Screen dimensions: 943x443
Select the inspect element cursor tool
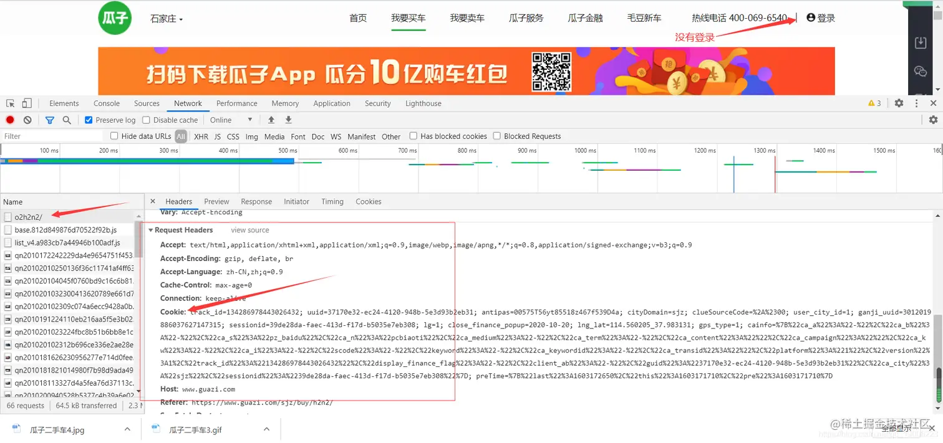10,103
